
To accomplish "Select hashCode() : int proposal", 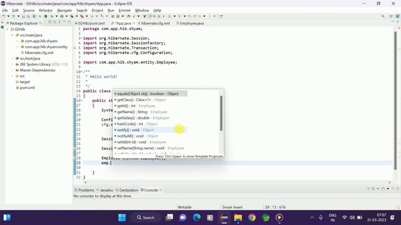I will pos(150,124).
